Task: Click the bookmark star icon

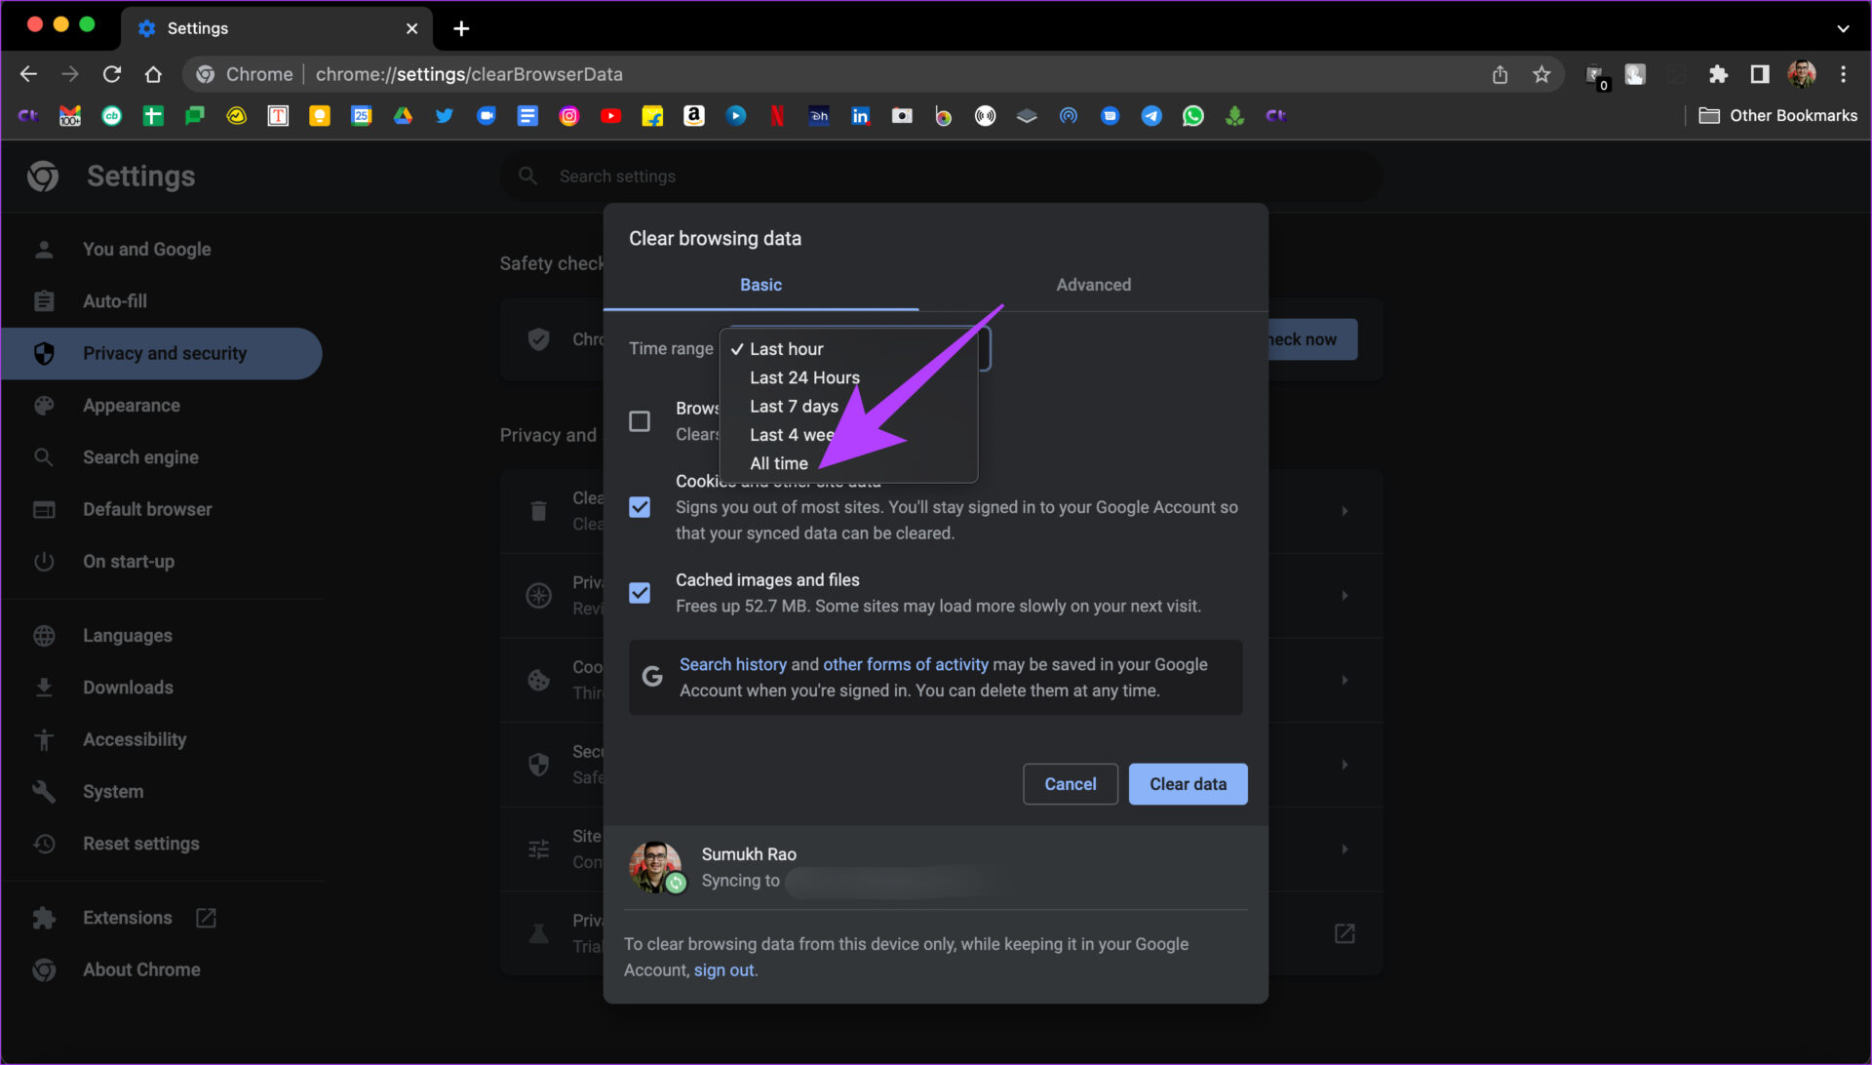Action: [x=1541, y=74]
